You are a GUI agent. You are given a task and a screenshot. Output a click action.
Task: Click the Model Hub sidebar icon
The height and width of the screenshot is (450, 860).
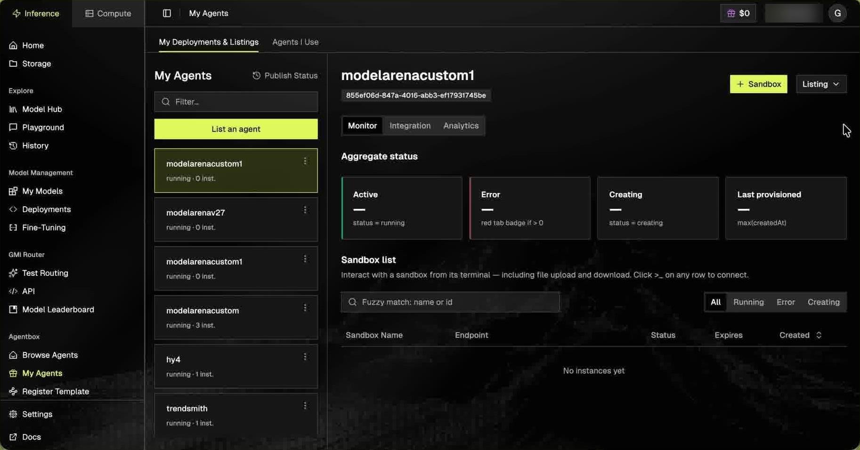pos(13,109)
